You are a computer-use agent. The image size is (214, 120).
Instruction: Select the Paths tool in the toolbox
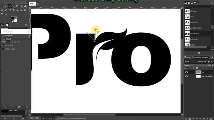(x=21, y=10)
